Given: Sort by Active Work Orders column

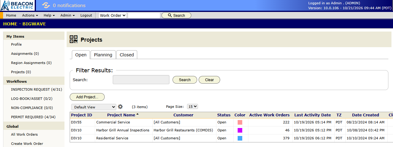Looking at the screenshot, I should 269,115.
